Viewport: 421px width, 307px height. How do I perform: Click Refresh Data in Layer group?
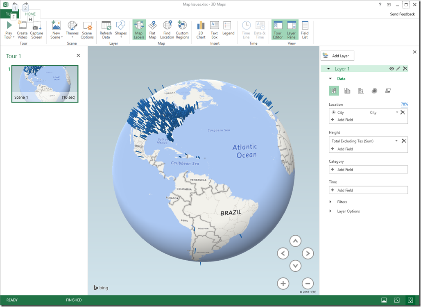(106, 30)
